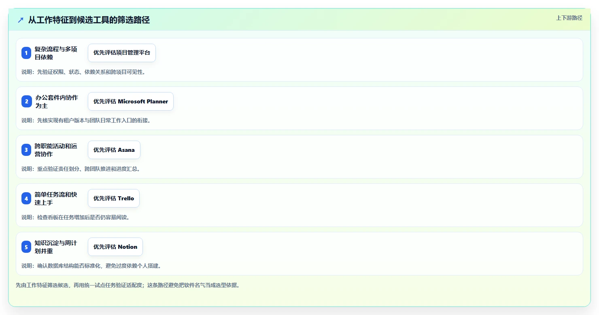Click the arrow icon beside the panel title
Screen dimensions: 599x315
coord(21,20)
